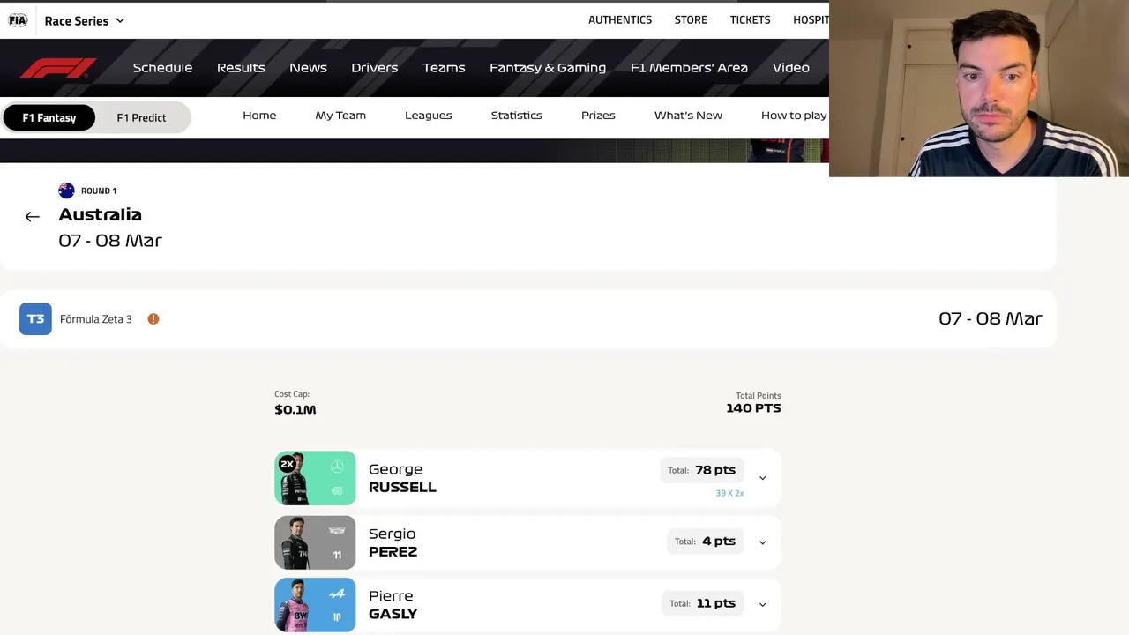The image size is (1129, 635).
Task: Click the Australian flag icon
Action: click(66, 190)
